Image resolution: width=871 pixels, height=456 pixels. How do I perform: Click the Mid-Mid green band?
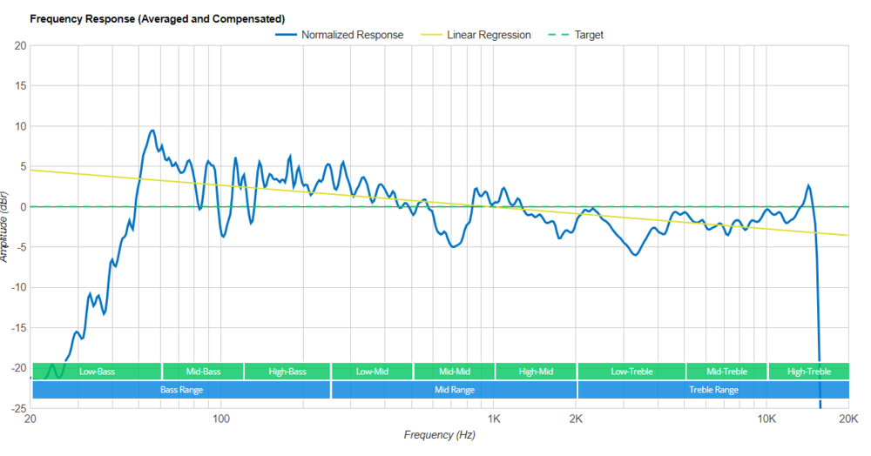(454, 372)
